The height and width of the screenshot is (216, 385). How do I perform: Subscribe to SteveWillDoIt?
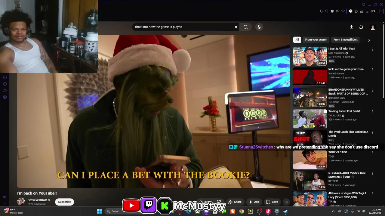point(64,202)
